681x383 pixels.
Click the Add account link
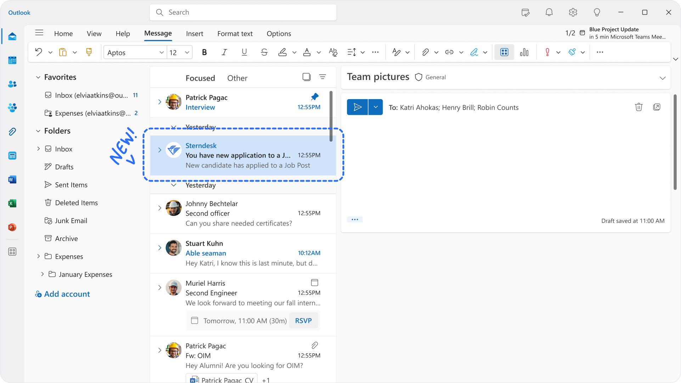point(67,294)
